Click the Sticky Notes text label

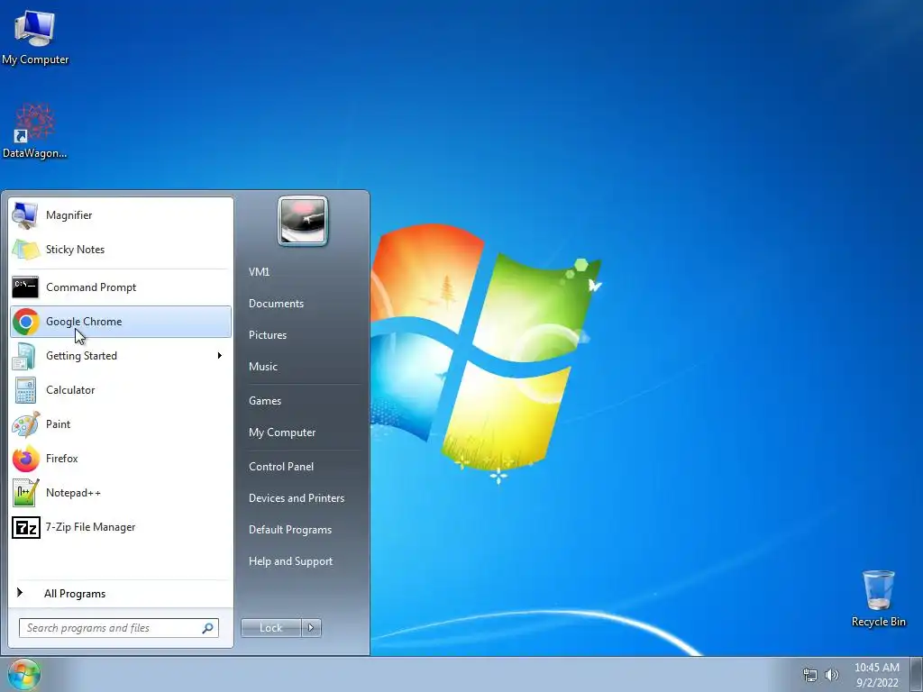tap(75, 250)
